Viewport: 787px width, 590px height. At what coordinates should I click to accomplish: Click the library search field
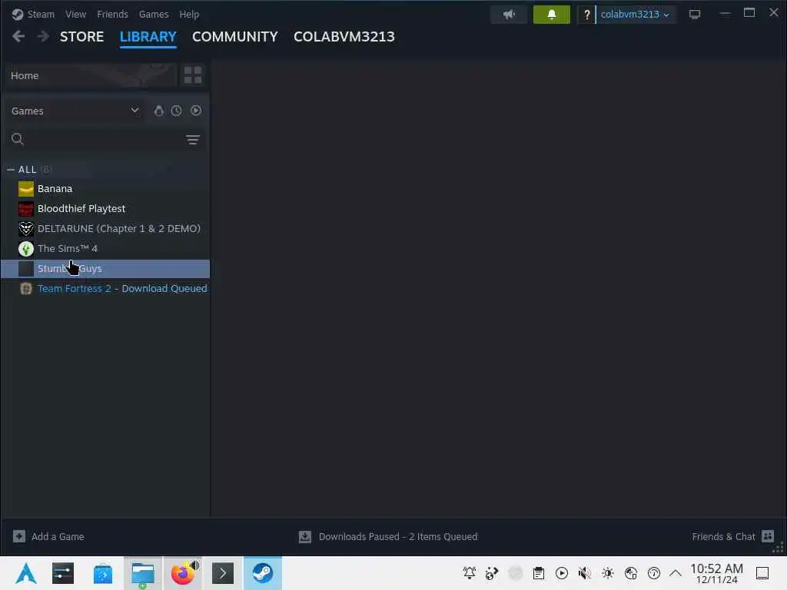(x=95, y=140)
